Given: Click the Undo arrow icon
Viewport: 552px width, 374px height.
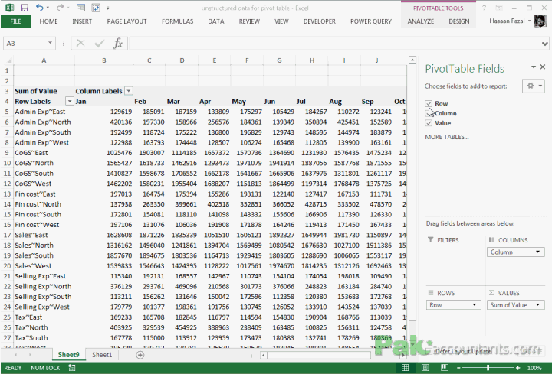Looking at the screenshot, I should point(39,8).
